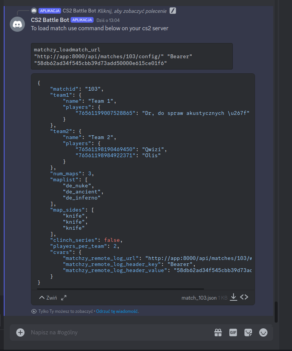Click the "de_inferno" map entry
Screen dimensions: 292x351
pyautogui.click(x=81, y=198)
